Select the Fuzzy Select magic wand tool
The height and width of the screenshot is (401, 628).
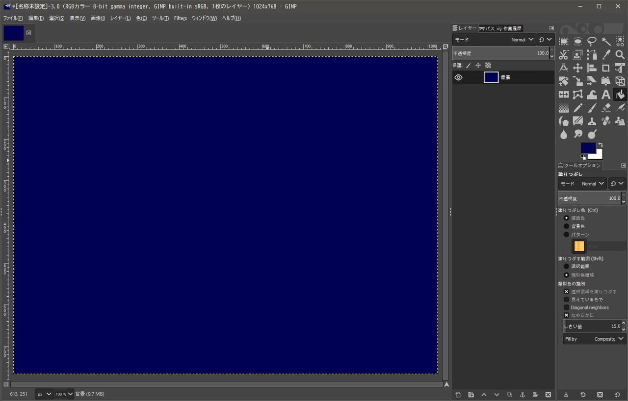(606, 42)
